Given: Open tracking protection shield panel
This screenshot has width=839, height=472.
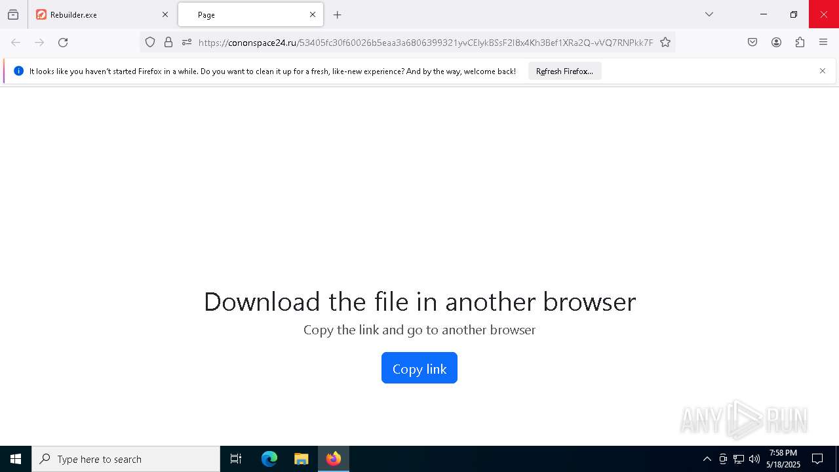Looking at the screenshot, I should click(x=150, y=43).
